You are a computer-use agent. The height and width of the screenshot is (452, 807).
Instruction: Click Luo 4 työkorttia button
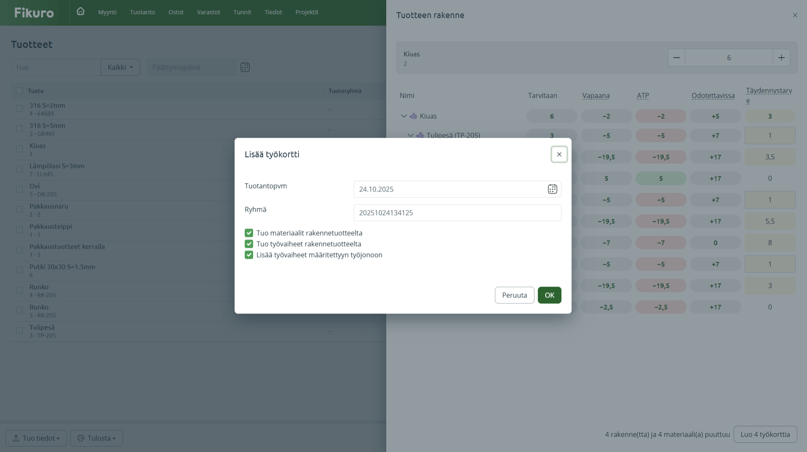tap(765, 434)
